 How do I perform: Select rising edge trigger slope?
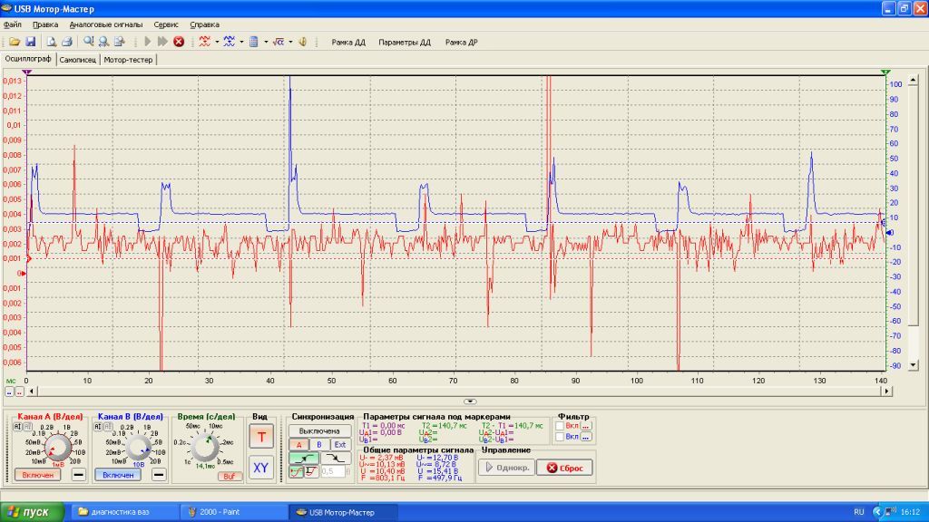click(303, 458)
